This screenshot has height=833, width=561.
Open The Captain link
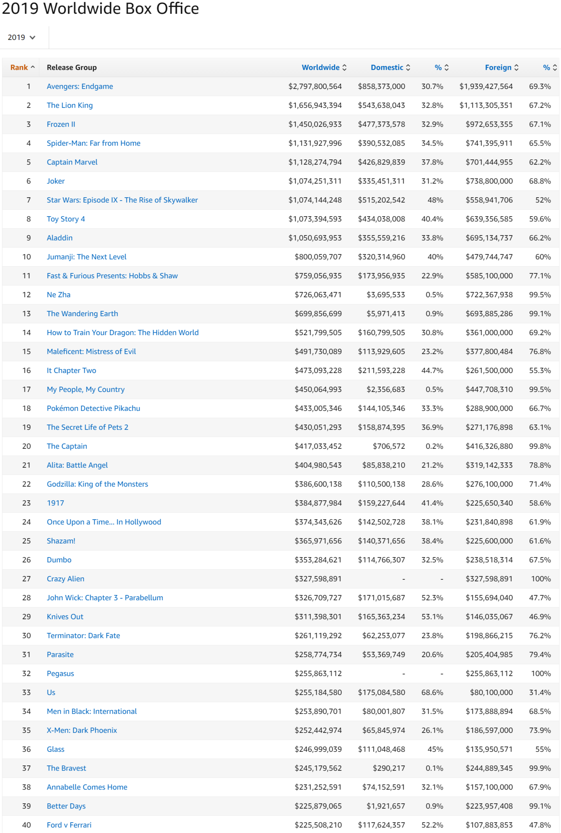67,446
